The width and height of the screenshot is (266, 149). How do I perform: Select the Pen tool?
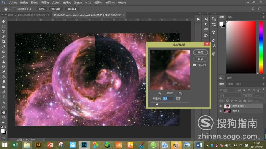(x=3, y=92)
